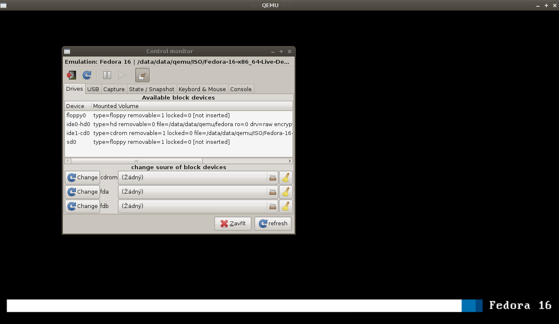The image size is (559, 324).
Task: Resume emulation with the play icon
Action: pyautogui.click(x=122, y=75)
